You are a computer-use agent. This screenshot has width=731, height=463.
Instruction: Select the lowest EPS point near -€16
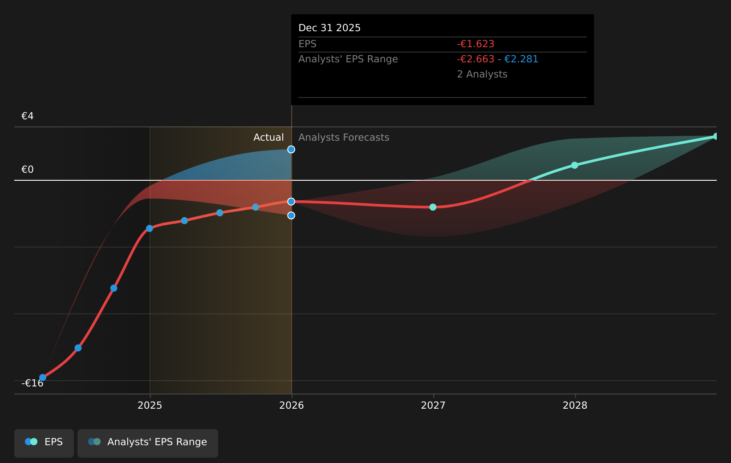point(43,378)
